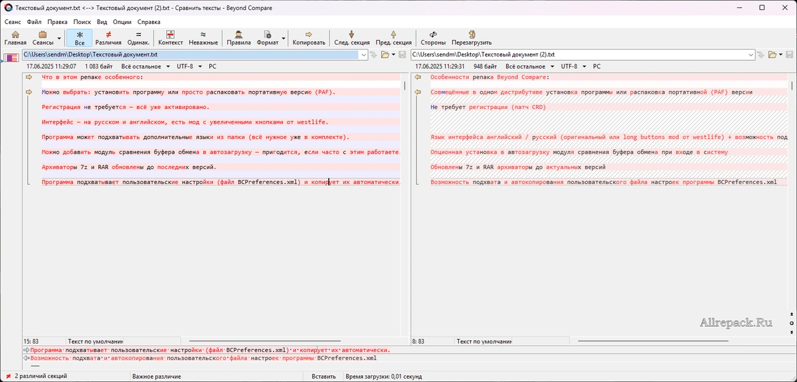This screenshot has height=382, width=797.
Task: Click browse folder icon for right file
Action: (772, 54)
